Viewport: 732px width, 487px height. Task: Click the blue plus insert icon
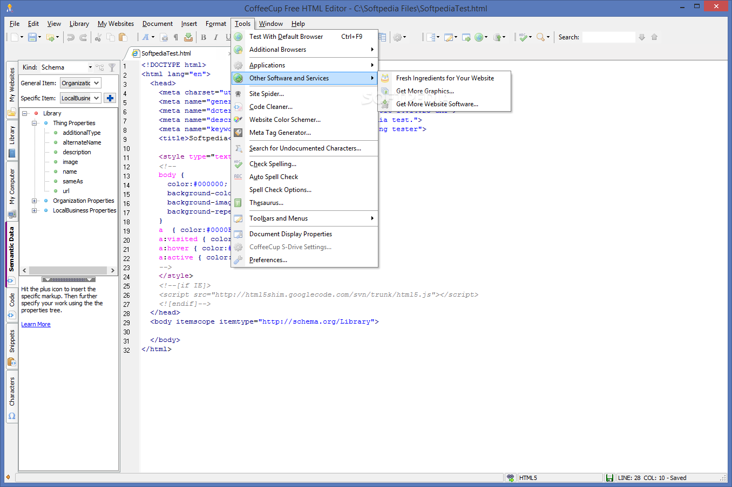(x=110, y=98)
